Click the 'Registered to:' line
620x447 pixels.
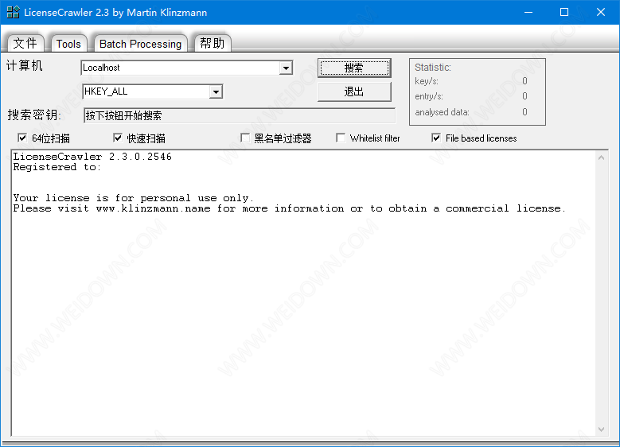[57, 167]
